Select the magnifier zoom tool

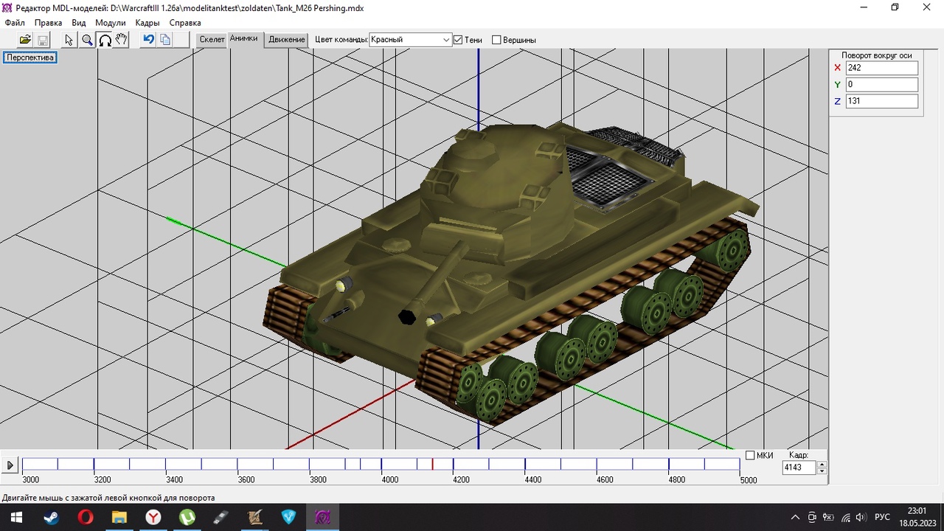pyautogui.click(x=87, y=40)
